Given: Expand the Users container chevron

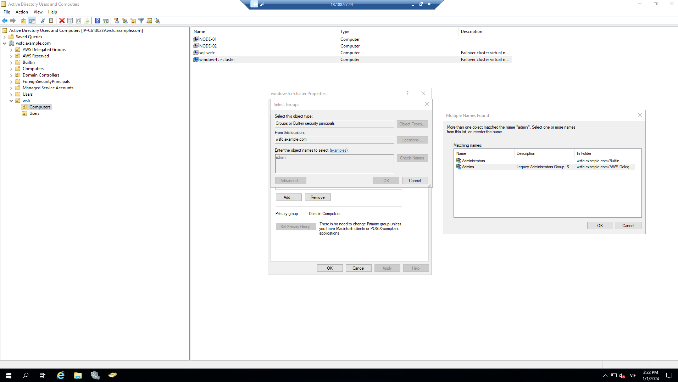Looking at the screenshot, I should [x=11, y=94].
